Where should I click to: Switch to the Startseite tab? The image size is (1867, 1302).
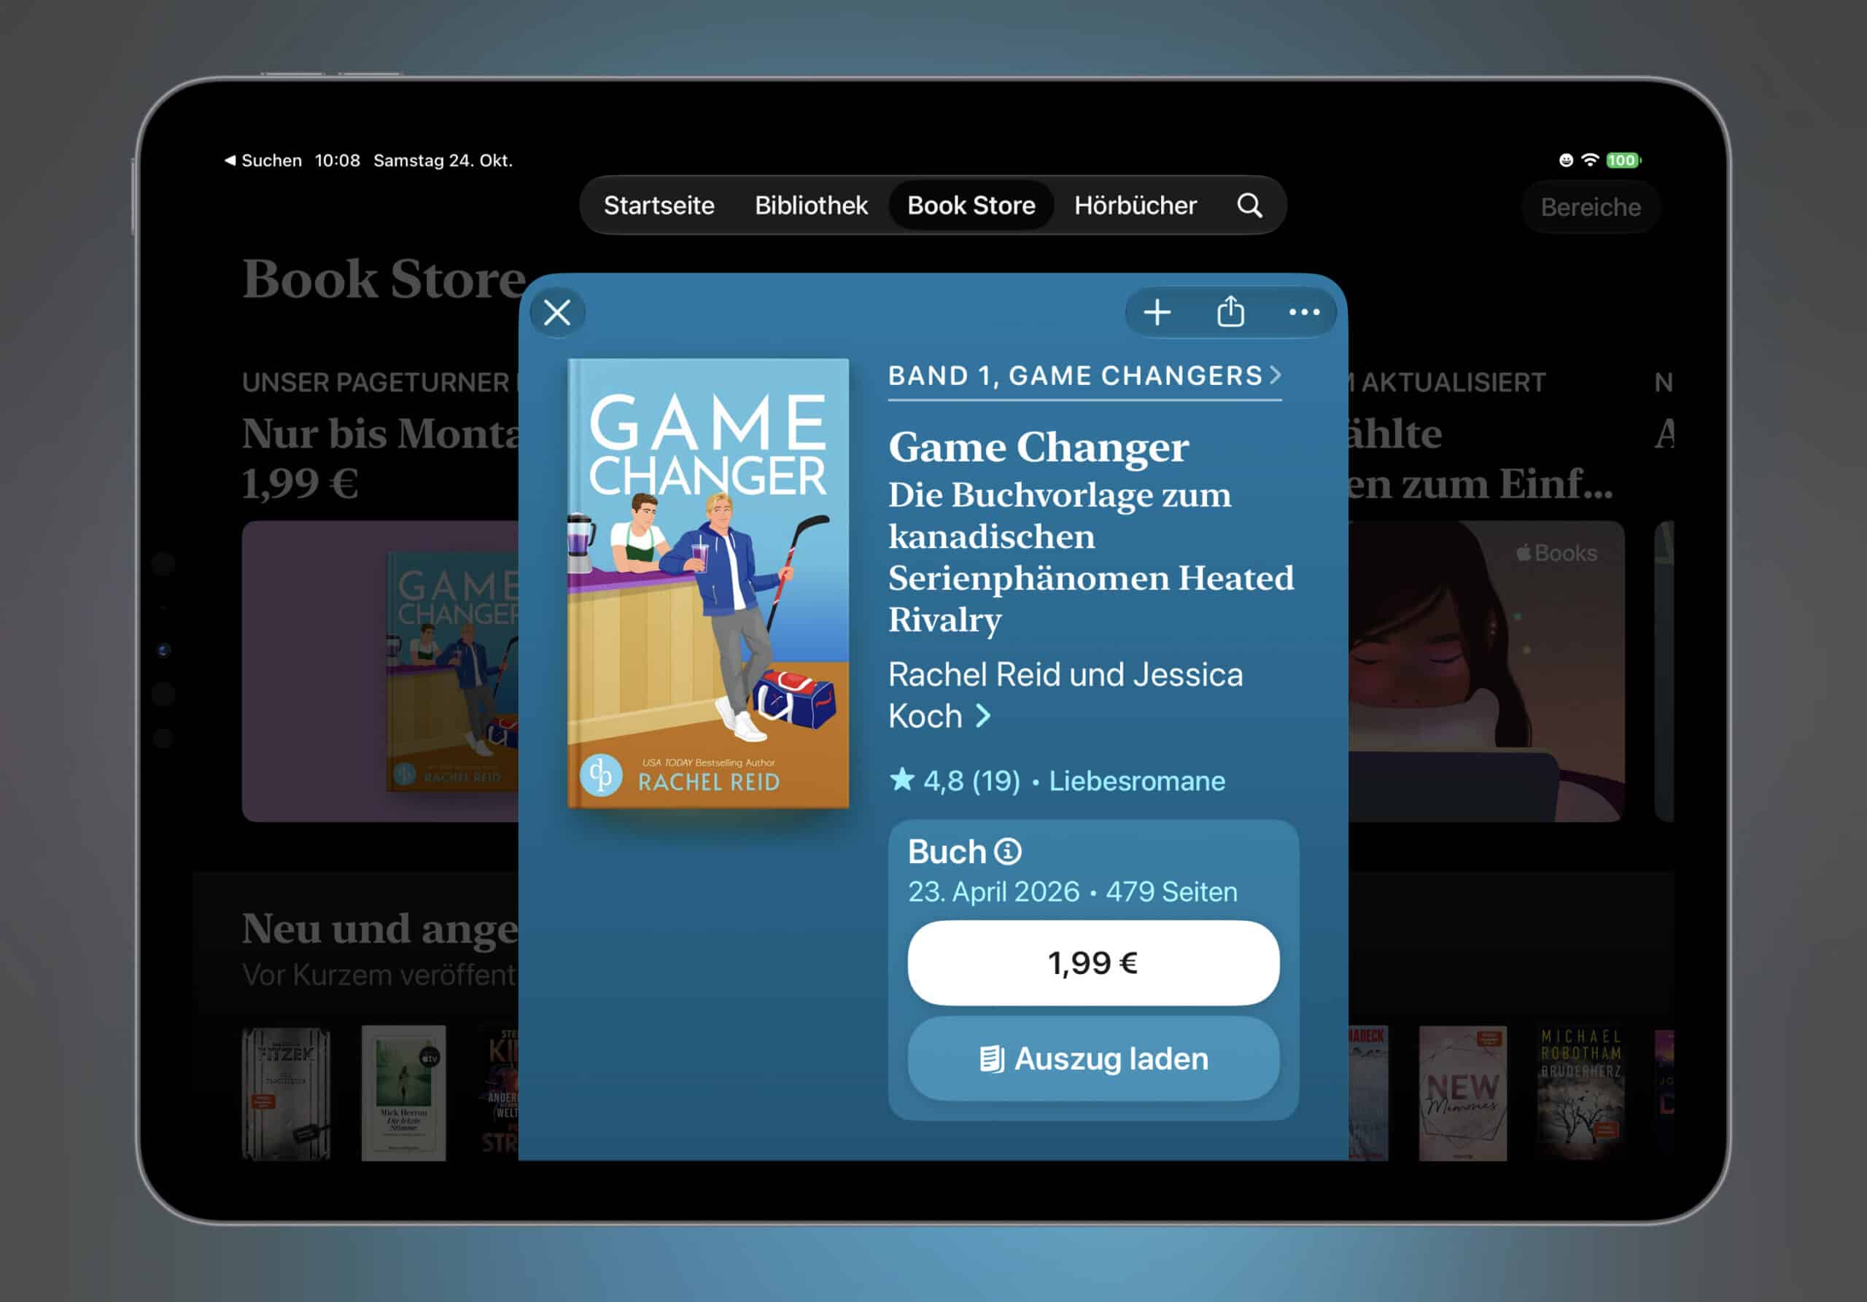click(659, 206)
